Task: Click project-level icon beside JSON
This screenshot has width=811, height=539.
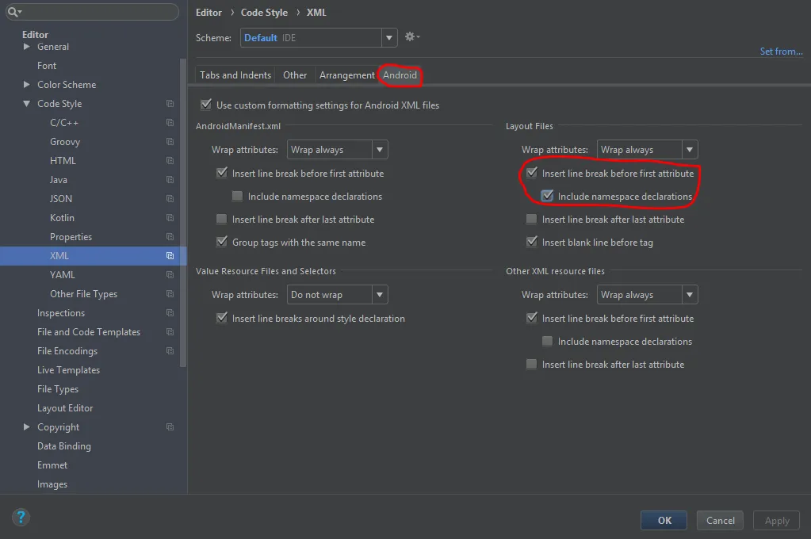Action: click(170, 199)
